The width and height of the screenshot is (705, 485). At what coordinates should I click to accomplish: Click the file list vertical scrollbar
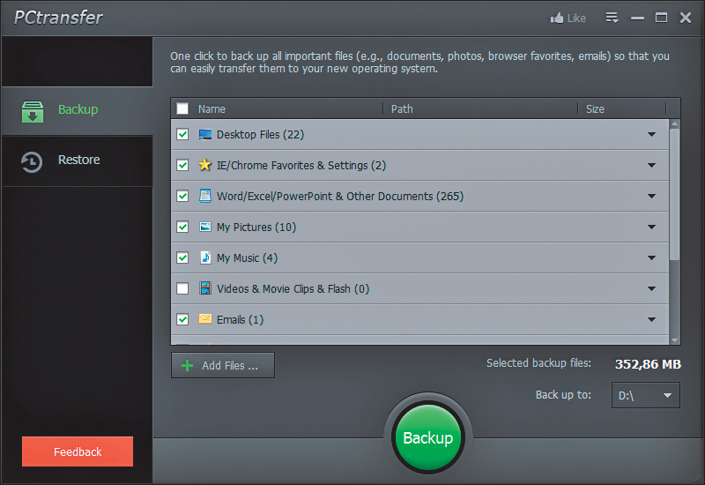pos(675,194)
